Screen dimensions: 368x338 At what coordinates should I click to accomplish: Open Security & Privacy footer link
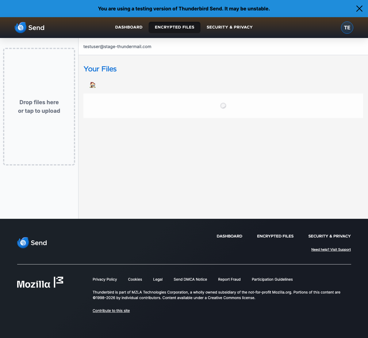(329, 236)
